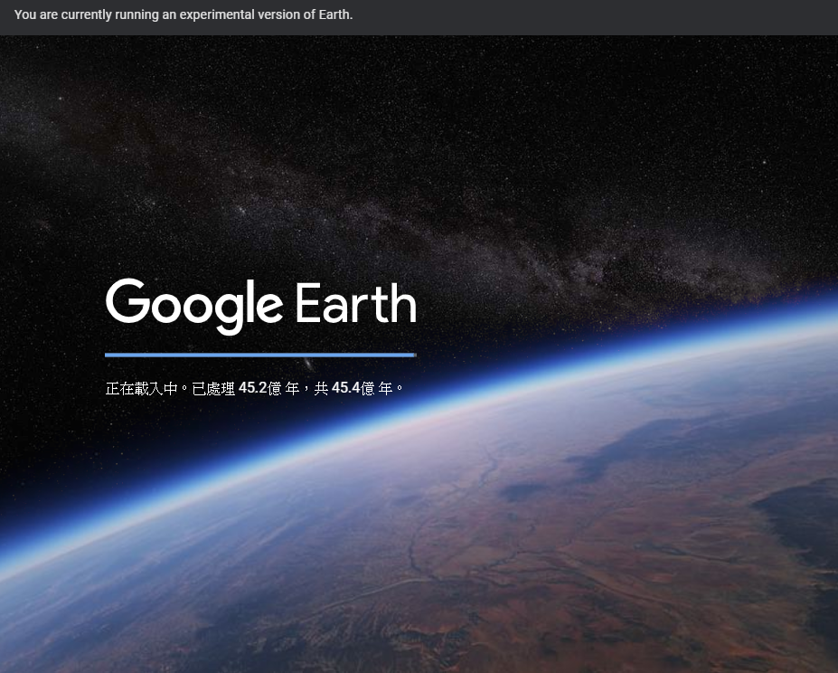Viewport: 838px width, 673px height.
Task: Click the Google Earth logo
Action: coord(261,306)
